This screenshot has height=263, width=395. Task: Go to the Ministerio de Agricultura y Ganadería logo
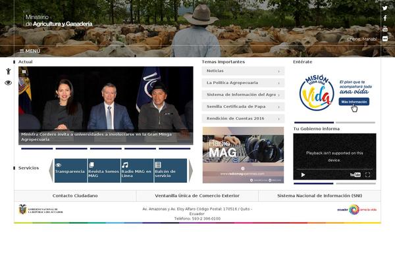tap(59, 20)
